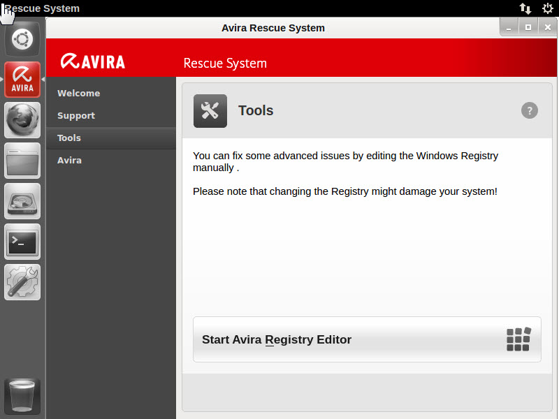Open the system settings wrench-and-gear icon
Image resolution: width=559 pixels, height=419 pixels.
click(x=22, y=282)
